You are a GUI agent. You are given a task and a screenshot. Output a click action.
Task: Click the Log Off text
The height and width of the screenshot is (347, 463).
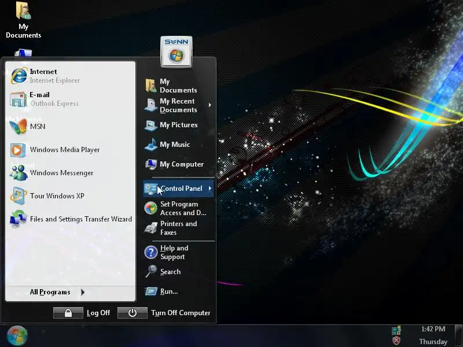(x=98, y=313)
